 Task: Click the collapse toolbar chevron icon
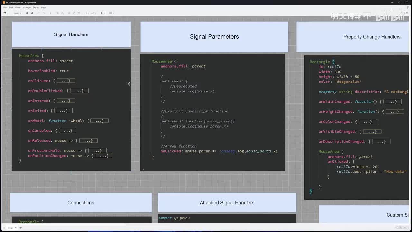[407, 13]
